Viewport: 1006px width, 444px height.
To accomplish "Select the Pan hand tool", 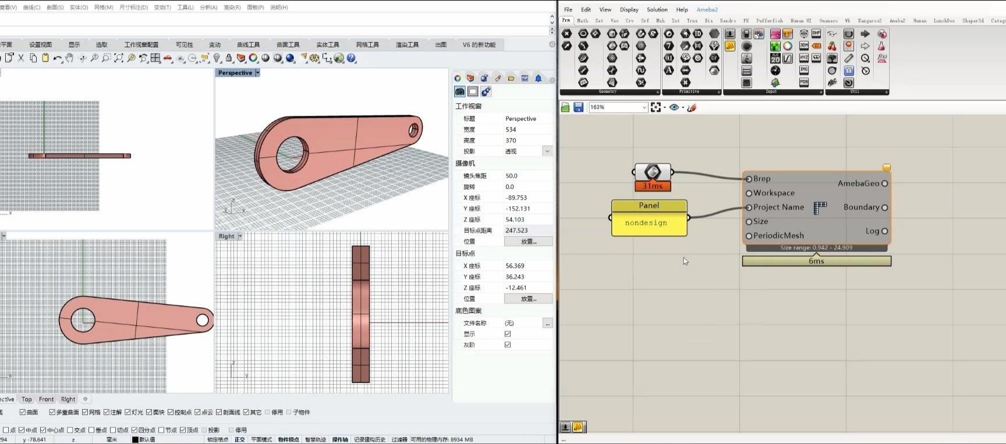I will pos(70,58).
